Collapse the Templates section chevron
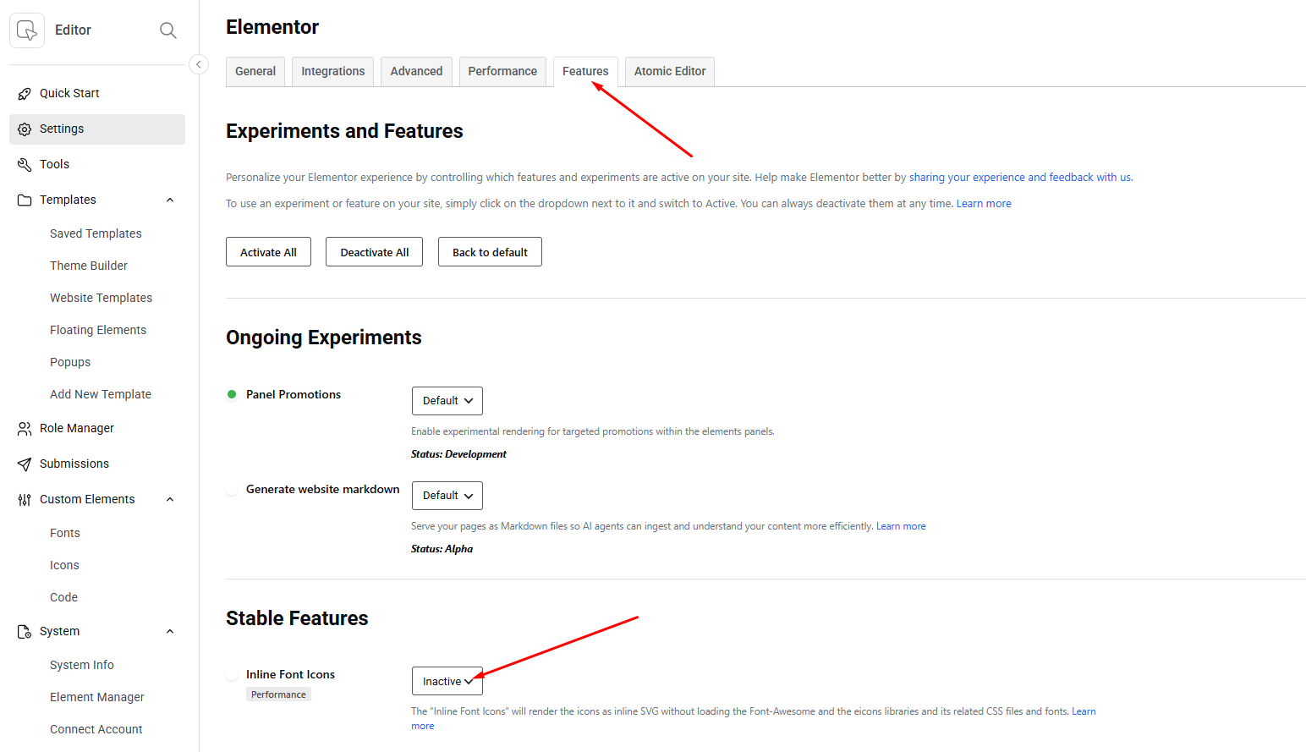The width and height of the screenshot is (1306, 752). [x=170, y=200]
